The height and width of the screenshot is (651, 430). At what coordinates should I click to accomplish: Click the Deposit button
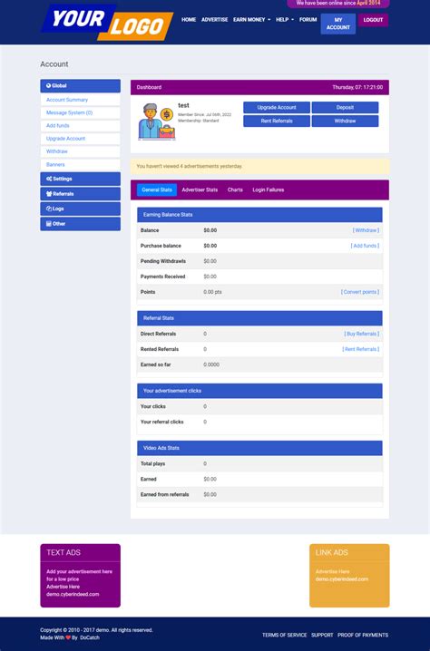346,108
